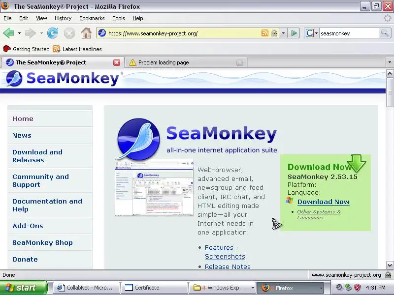The height and width of the screenshot is (295, 394).
Task: Click inside the URL address field
Action: coord(183,33)
